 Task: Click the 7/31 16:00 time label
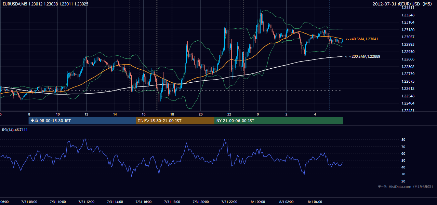[143, 202]
